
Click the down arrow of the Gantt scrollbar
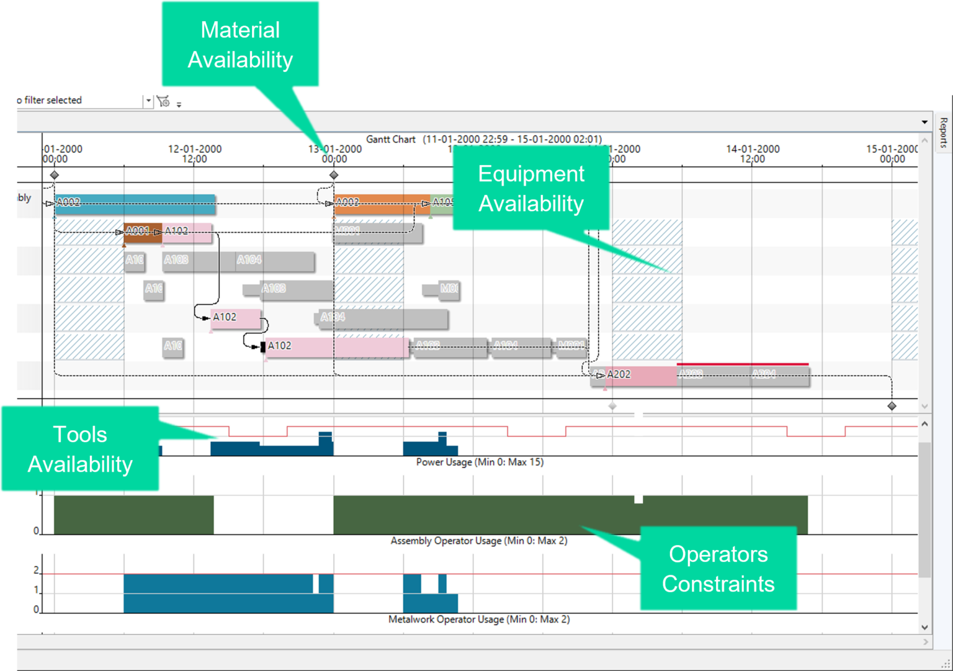click(924, 406)
